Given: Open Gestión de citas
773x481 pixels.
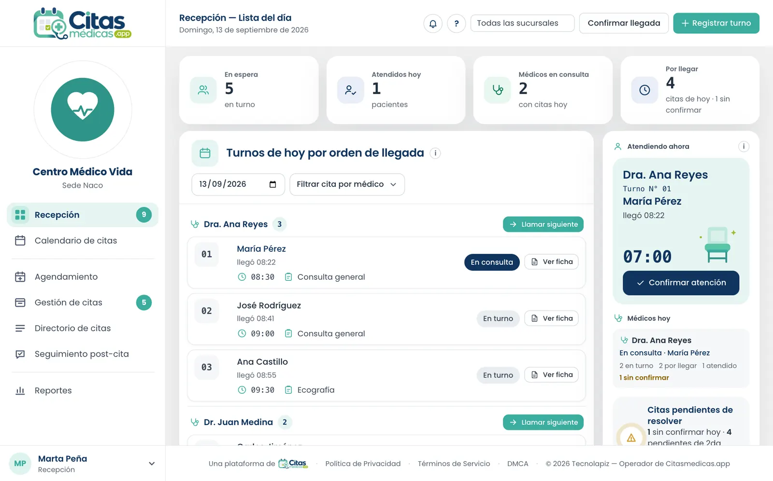Looking at the screenshot, I should (83, 302).
